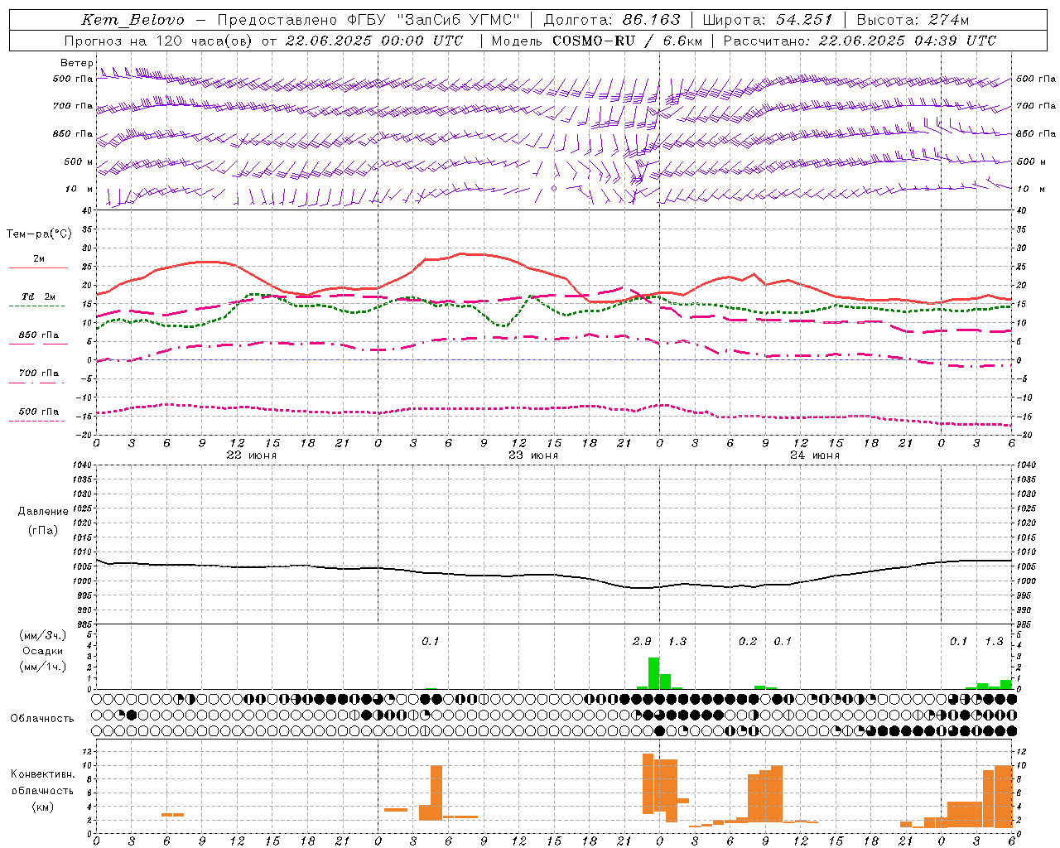Click the tallest green precipitation bar

click(x=653, y=673)
